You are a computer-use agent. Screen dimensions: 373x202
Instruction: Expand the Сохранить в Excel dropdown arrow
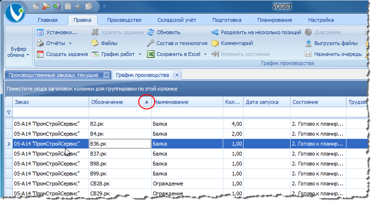pyautogui.click(x=206, y=54)
